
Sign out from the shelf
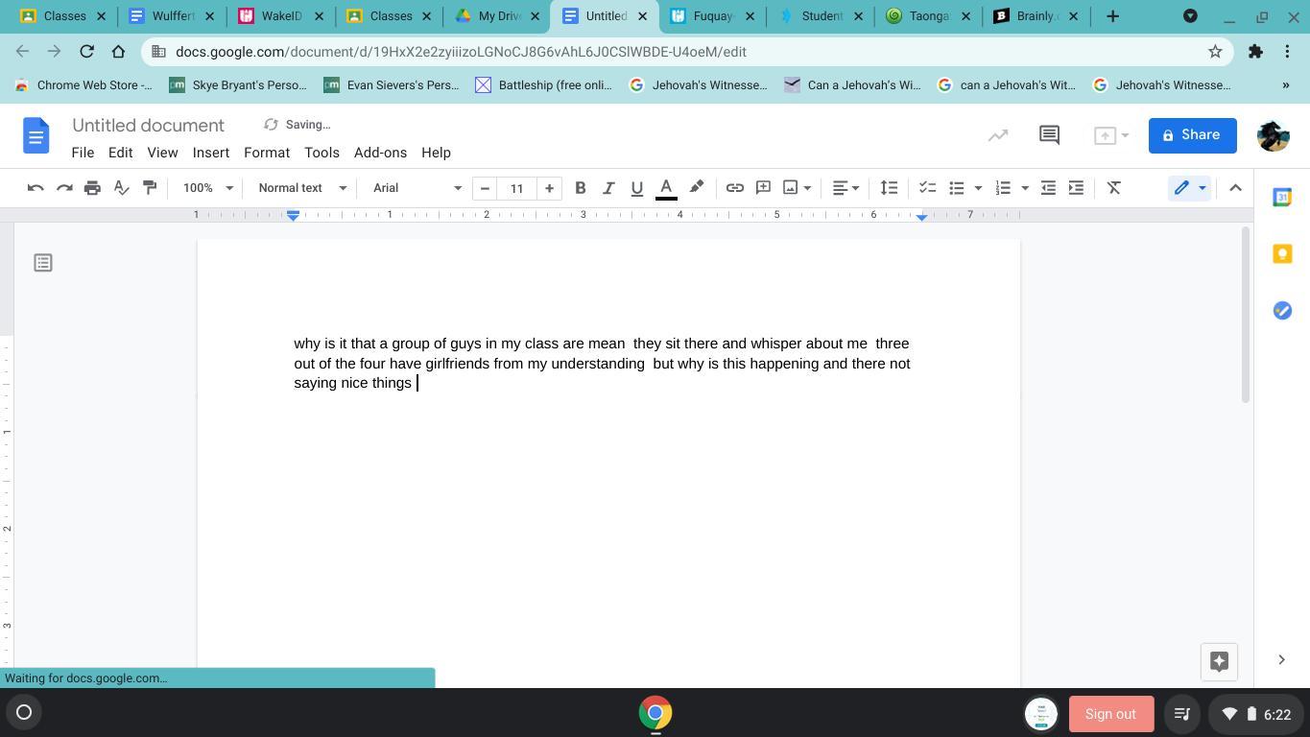pyautogui.click(x=1110, y=714)
